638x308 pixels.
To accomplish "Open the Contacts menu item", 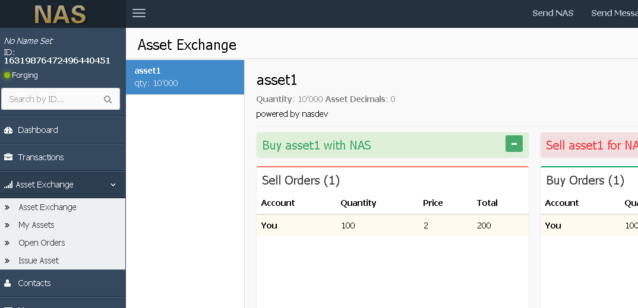I will click(62, 283).
